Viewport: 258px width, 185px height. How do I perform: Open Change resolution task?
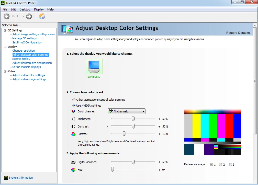[x=24, y=51]
